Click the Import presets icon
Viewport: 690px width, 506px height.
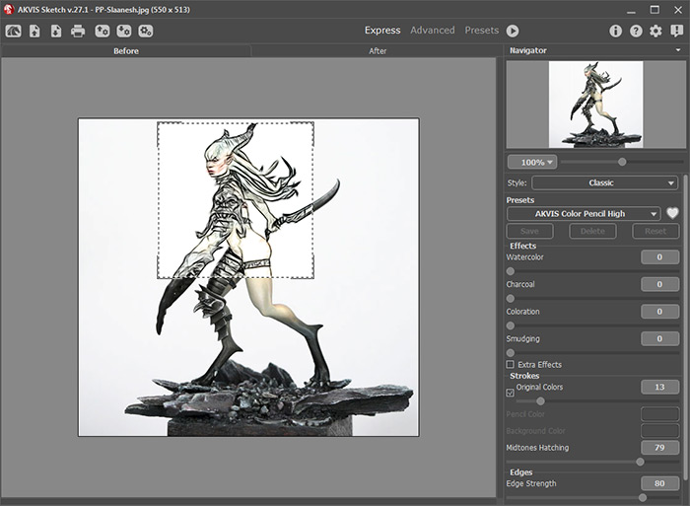pos(103,31)
